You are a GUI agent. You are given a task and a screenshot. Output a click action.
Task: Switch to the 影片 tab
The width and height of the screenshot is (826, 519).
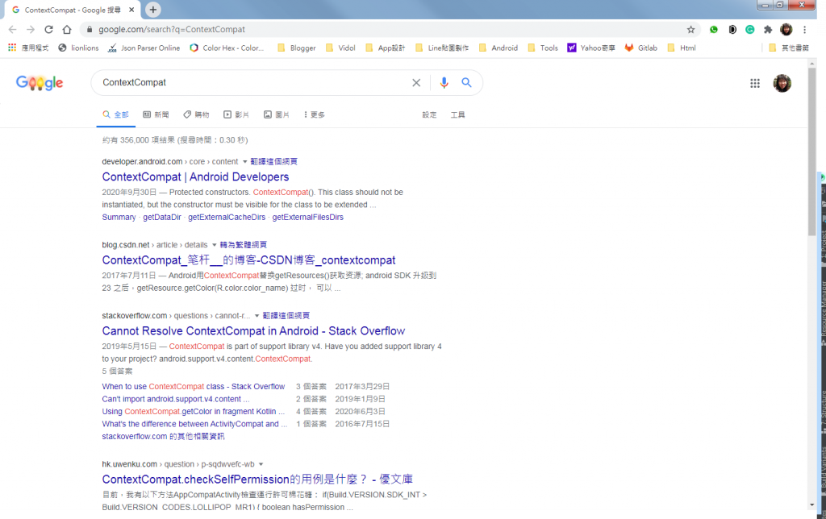pyautogui.click(x=236, y=114)
